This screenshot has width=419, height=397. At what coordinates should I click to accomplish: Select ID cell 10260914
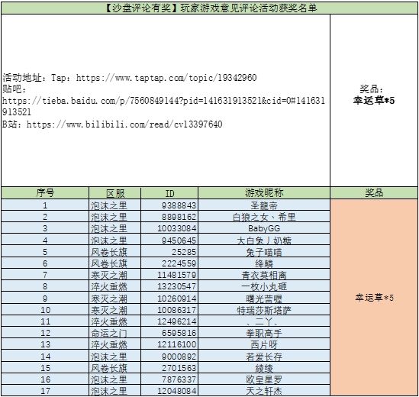pyautogui.click(x=169, y=298)
